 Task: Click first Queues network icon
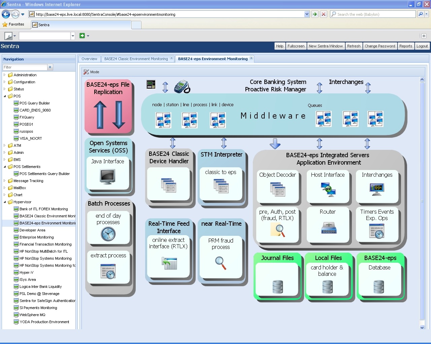pos(324,119)
